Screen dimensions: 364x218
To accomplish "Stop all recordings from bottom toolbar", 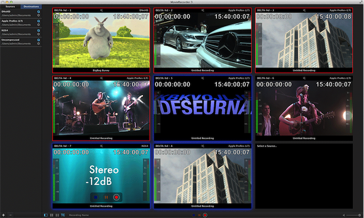I will point(193,215).
